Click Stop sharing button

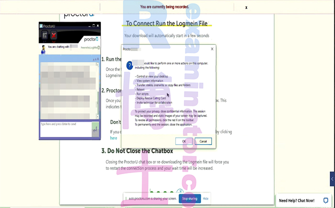pos(190,198)
